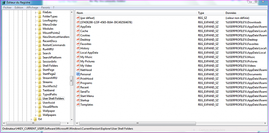The image size is (269, 133).
Task: Click the MenuOrder folder icon
Action: pyautogui.click(x=39, y=25)
